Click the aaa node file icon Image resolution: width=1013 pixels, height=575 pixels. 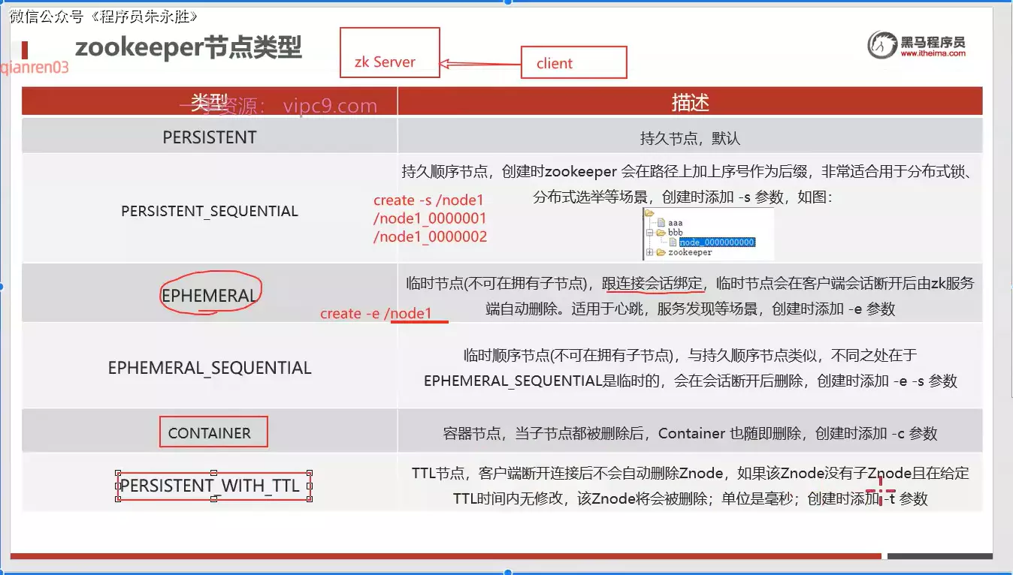tap(661, 223)
